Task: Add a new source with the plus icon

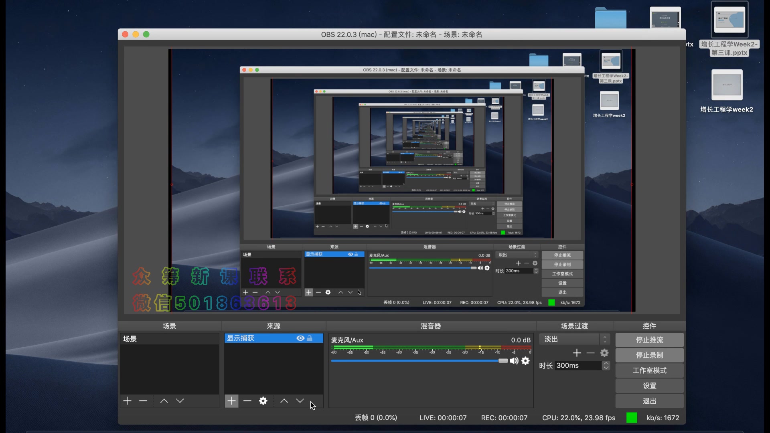Action: tap(231, 401)
